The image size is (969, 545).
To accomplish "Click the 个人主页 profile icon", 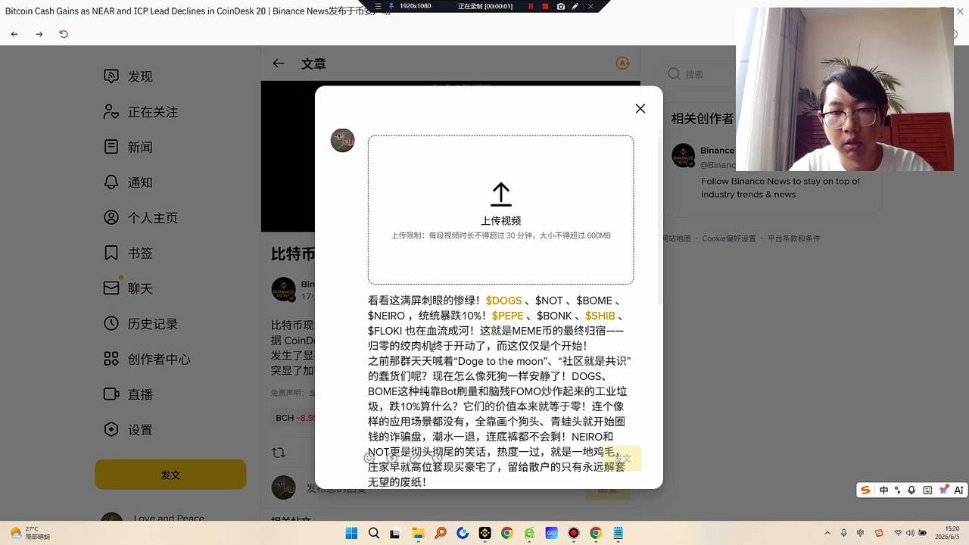I will (111, 217).
